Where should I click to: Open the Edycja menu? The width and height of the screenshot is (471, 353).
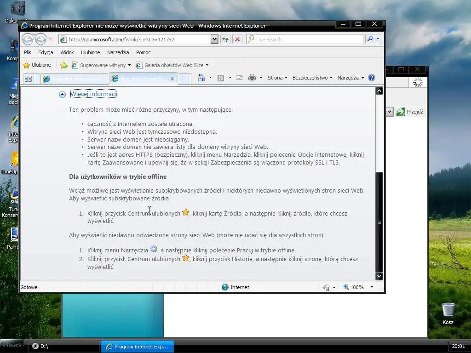click(x=46, y=52)
